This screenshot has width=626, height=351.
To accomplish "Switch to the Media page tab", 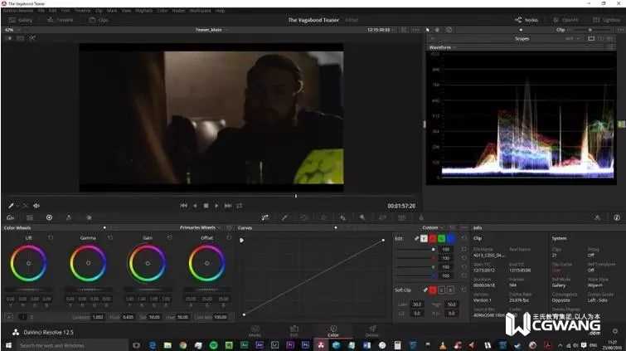I will [255, 331].
